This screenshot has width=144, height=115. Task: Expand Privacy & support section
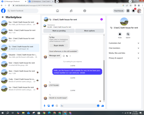click(124, 58)
